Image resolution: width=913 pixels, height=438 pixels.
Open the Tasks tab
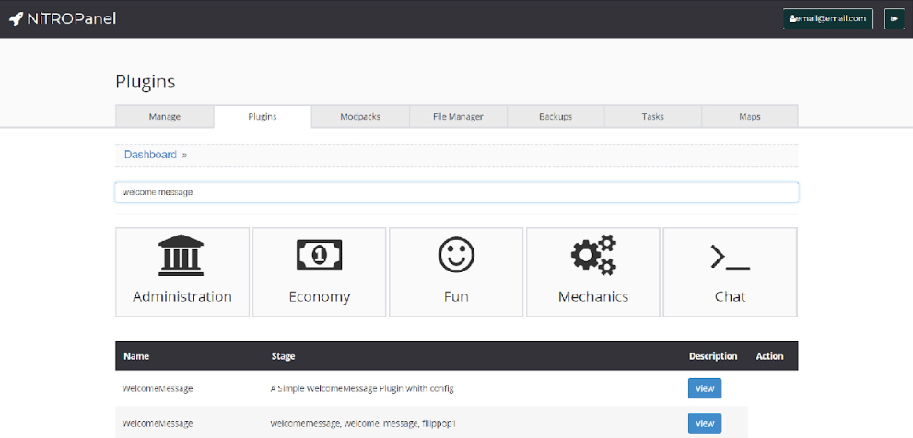(652, 117)
